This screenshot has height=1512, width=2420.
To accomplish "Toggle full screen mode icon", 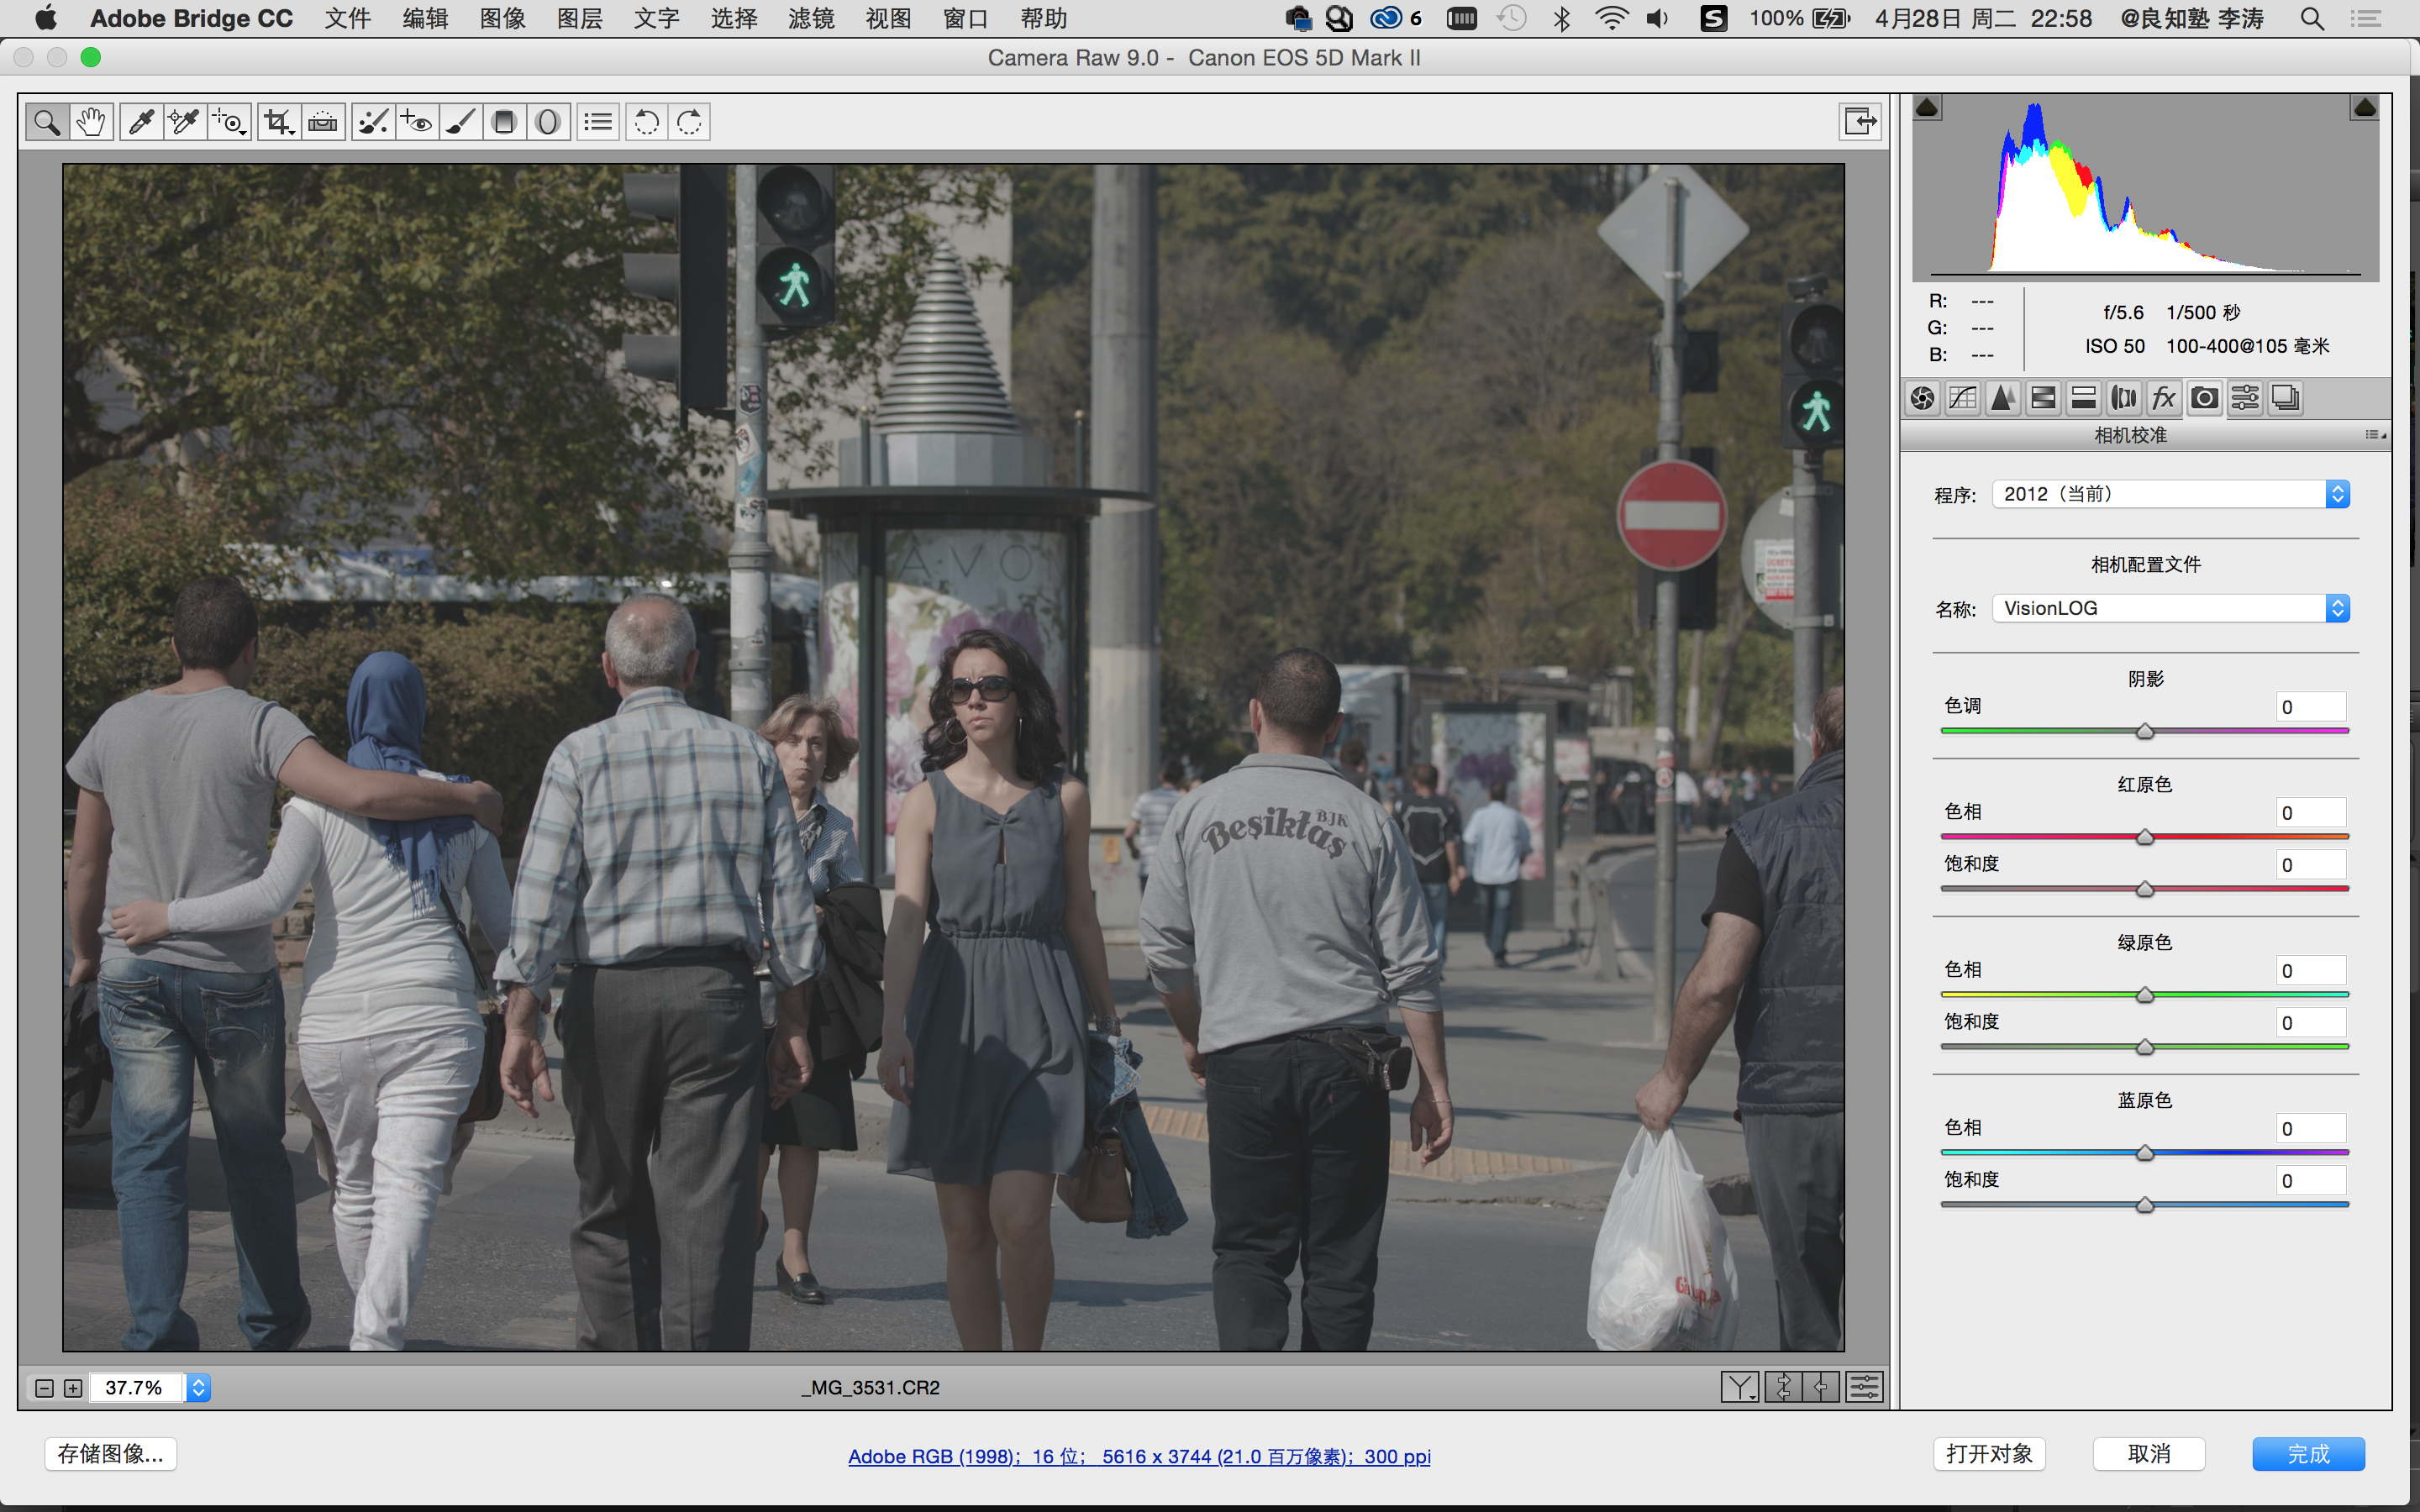I will [x=1860, y=121].
